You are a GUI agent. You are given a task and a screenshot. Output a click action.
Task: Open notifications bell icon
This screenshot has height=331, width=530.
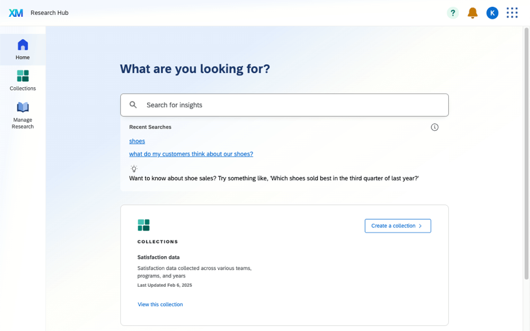tap(473, 13)
